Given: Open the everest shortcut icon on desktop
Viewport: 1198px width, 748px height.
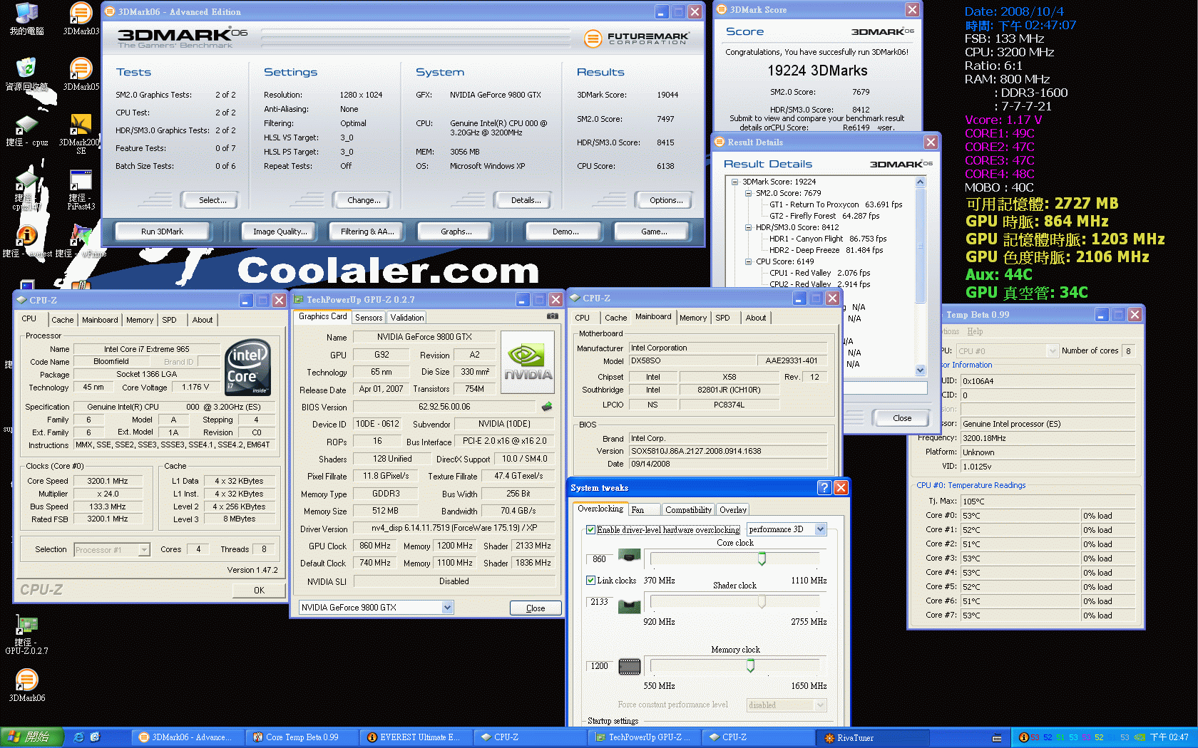Looking at the screenshot, I should click(x=26, y=241).
